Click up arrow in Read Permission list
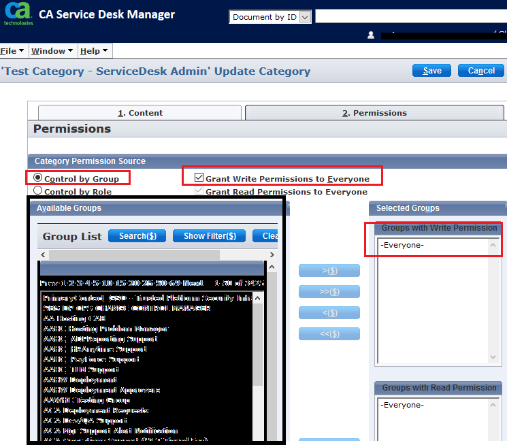Viewport: 507px width, 445px height. coord(493,405)
